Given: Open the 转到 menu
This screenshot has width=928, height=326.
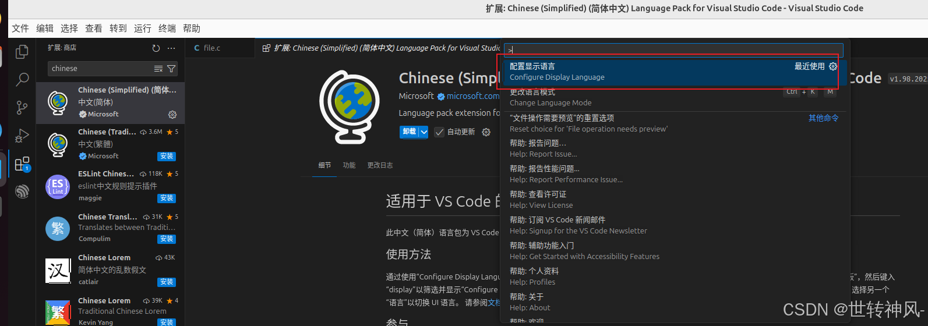Looking at the screenshot, I should coord(118,29).
